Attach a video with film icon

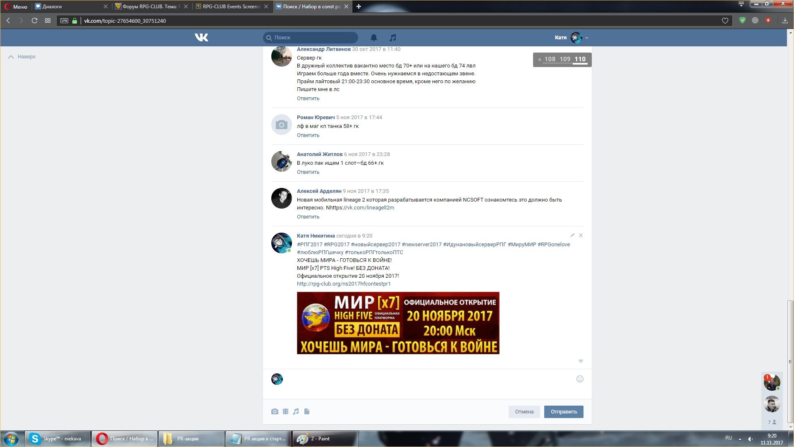[285, 411]
